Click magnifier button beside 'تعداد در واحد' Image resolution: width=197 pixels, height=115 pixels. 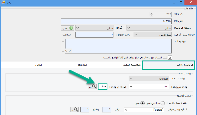coord(92,87)
